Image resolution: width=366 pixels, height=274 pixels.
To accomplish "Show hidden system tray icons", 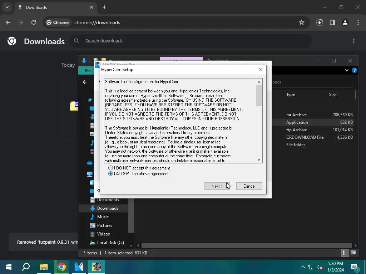I will tap(302, 267).
